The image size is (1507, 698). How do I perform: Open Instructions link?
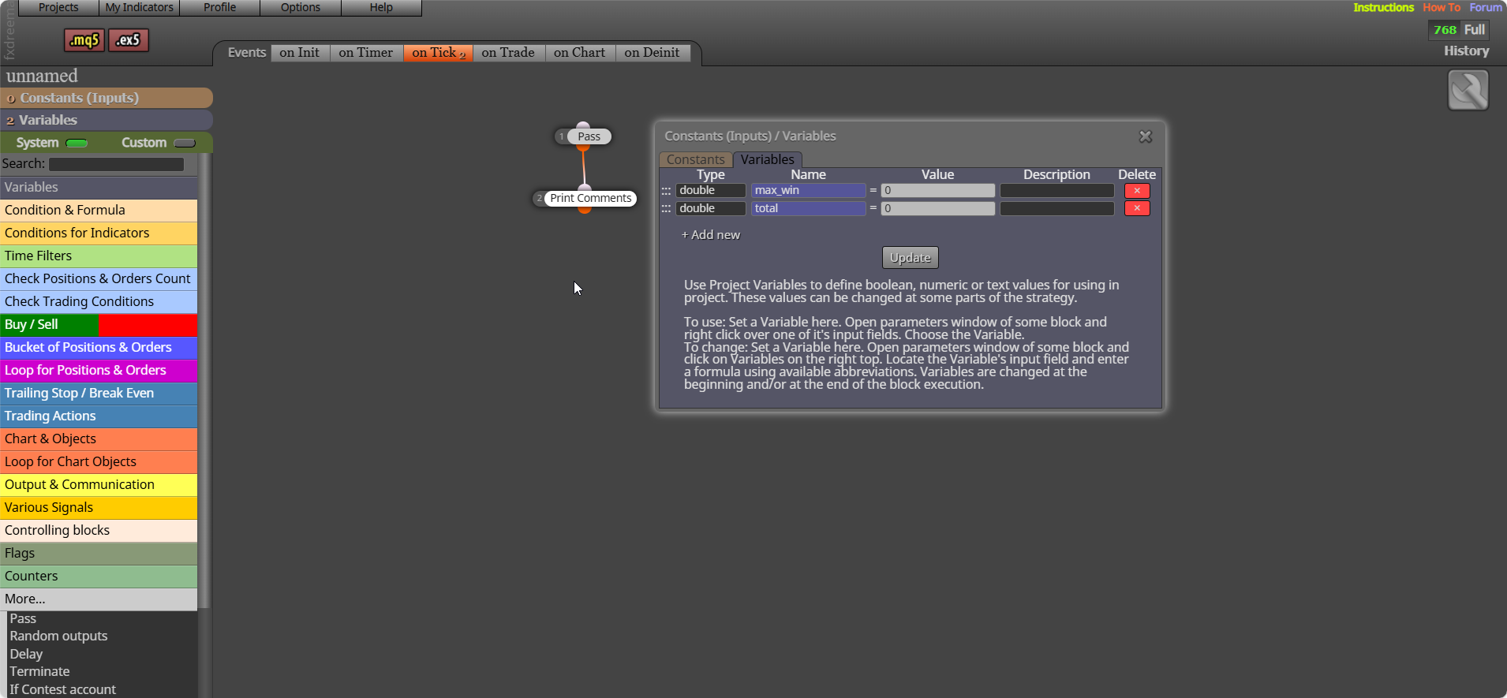pos(1384,7)
